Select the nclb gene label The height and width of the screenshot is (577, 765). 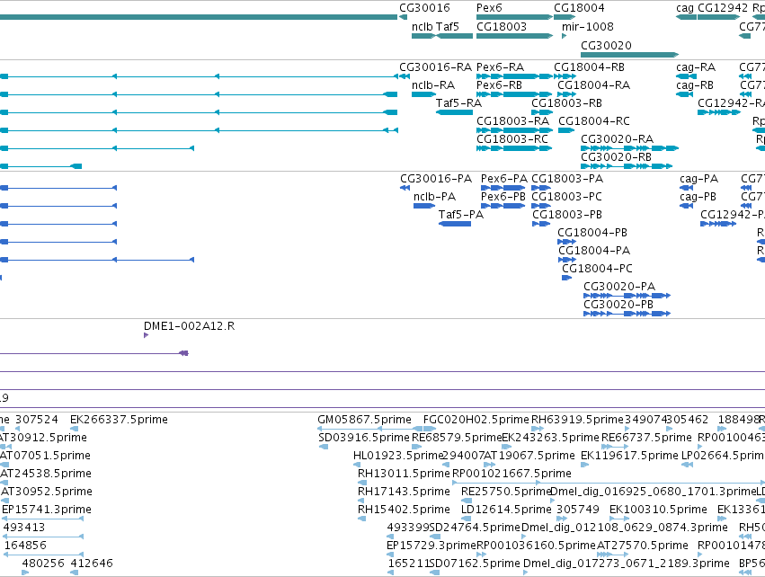click(x=422, y=26)
